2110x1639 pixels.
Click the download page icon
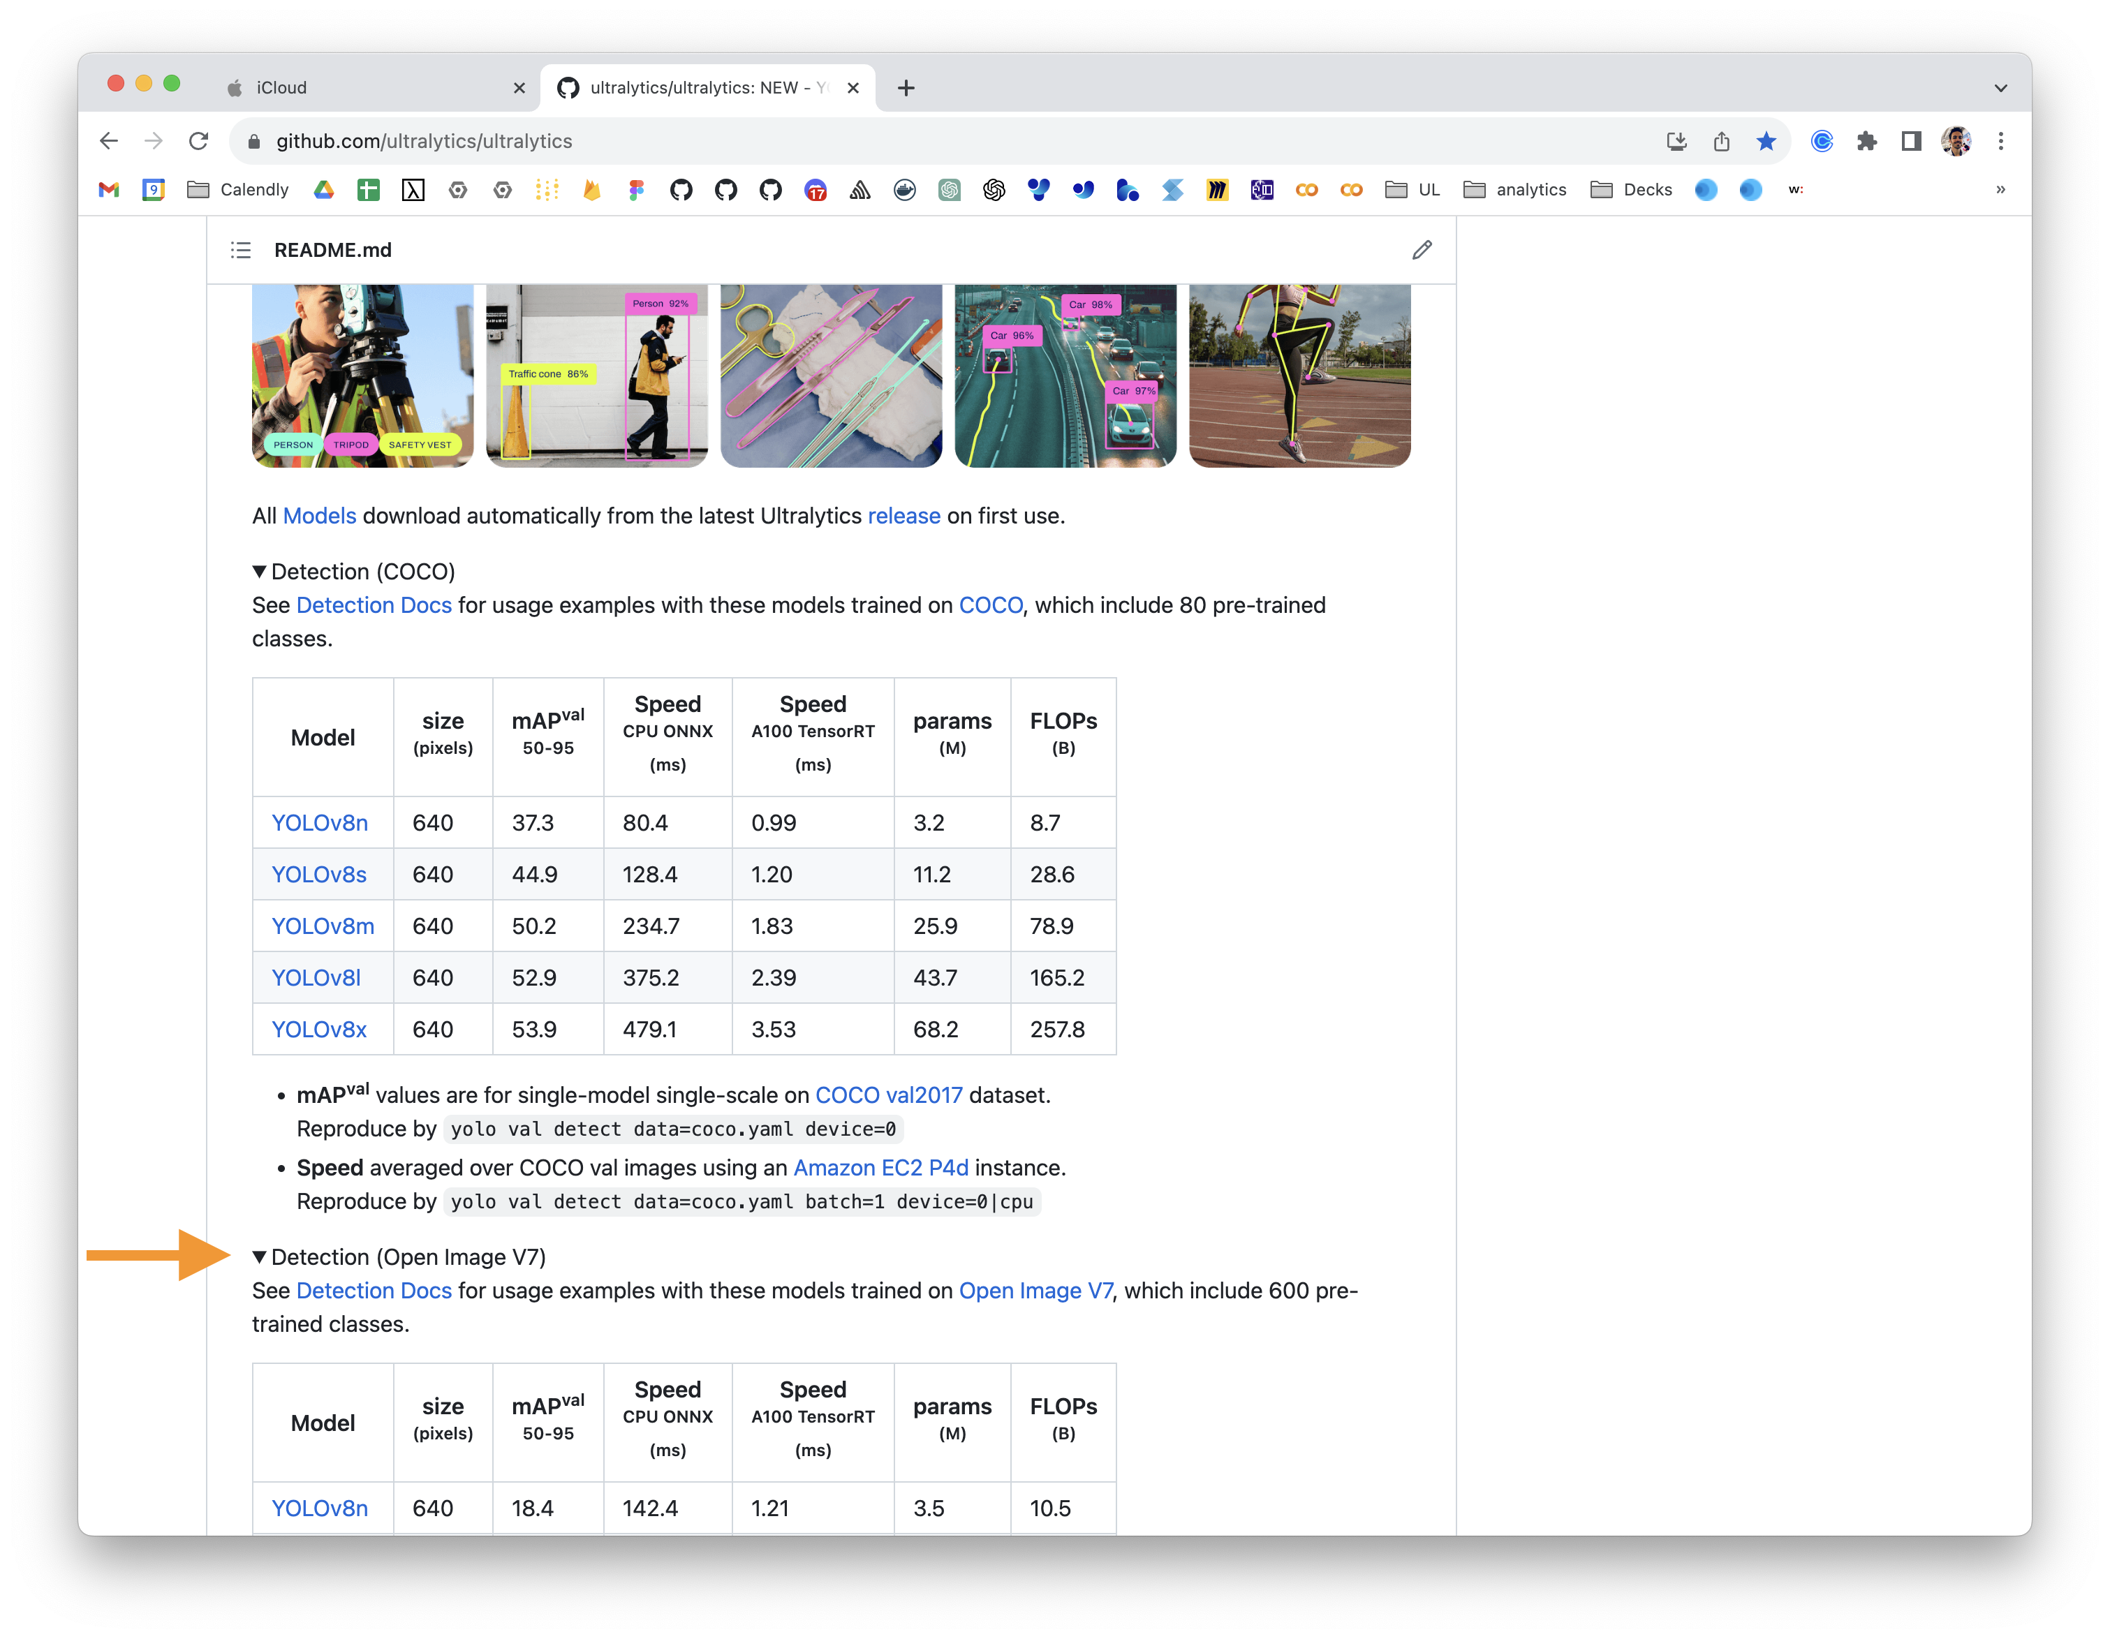coord(1677,141)
